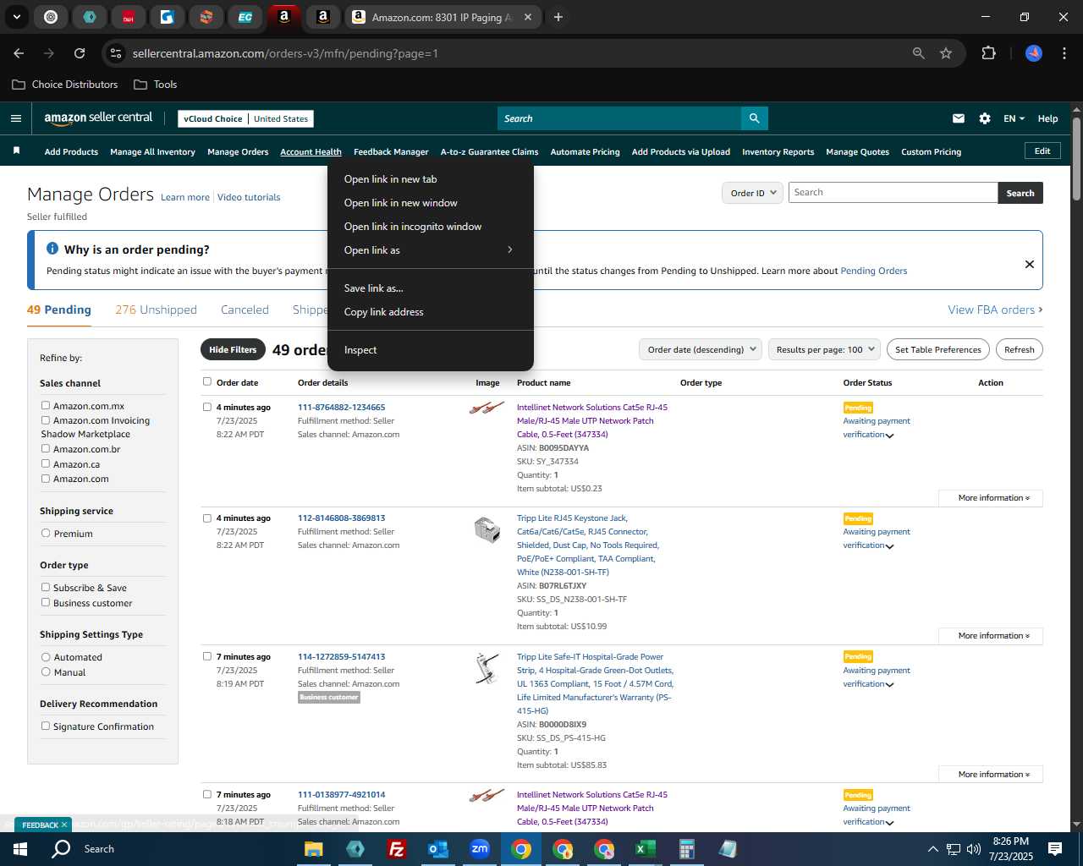
Task: Check the Signature Confirmation filter
Action: [x=46, y=726]
